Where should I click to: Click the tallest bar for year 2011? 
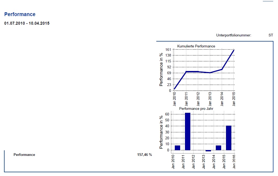pyautogui.click(x=188, y=132)
